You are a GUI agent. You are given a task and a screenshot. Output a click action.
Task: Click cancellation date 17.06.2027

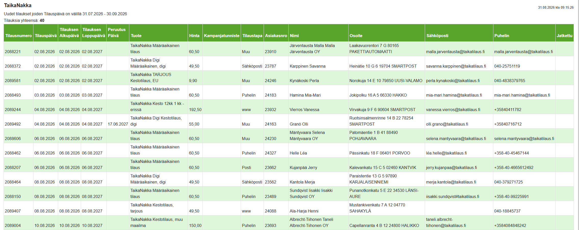(x=118, y=124)
